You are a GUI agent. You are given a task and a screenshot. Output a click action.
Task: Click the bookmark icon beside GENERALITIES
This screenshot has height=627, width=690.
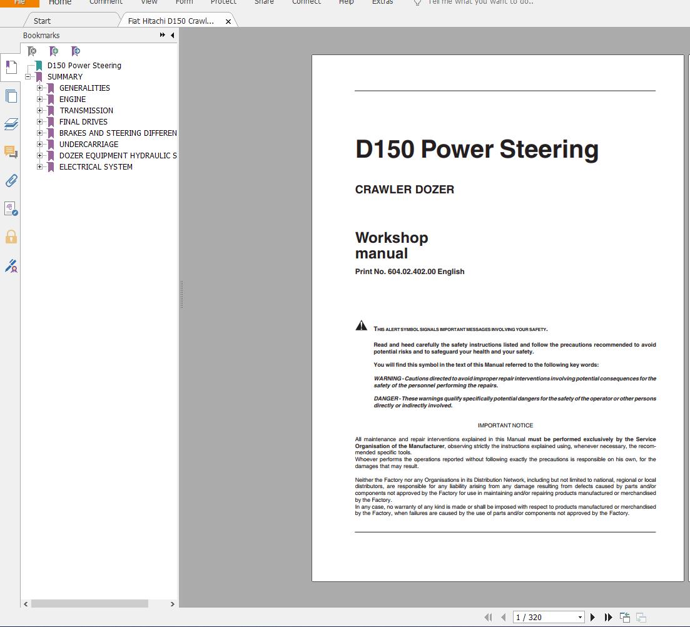point(51,88)
